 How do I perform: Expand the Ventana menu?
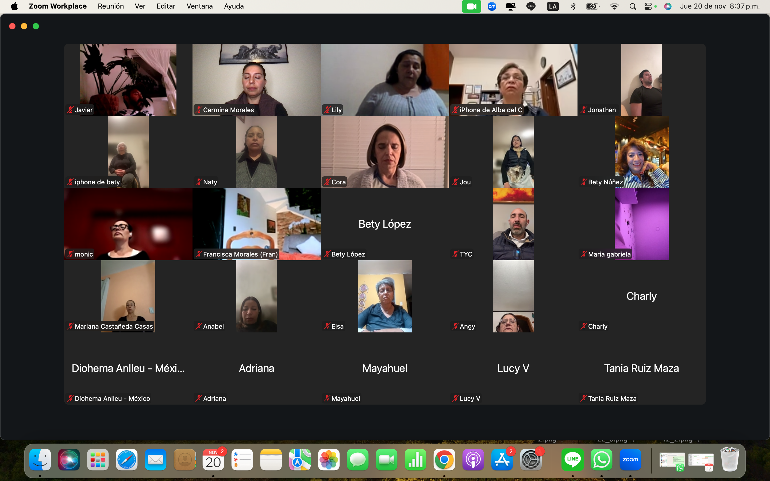click(x=199, y=6)
